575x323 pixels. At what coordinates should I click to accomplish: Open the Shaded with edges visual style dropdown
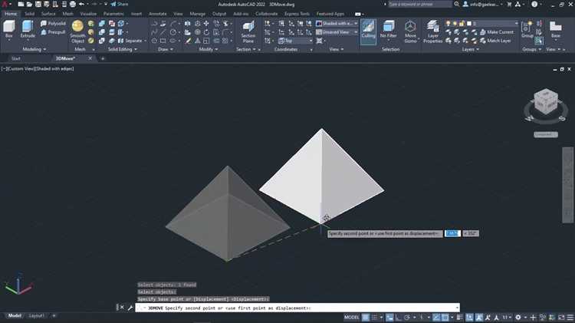point(334,24)
